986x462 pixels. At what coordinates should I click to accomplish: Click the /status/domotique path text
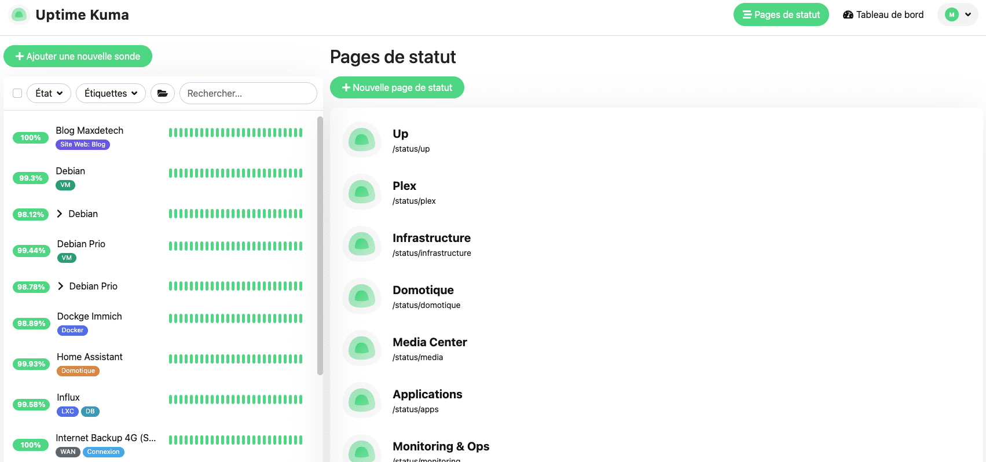[426, 305]
